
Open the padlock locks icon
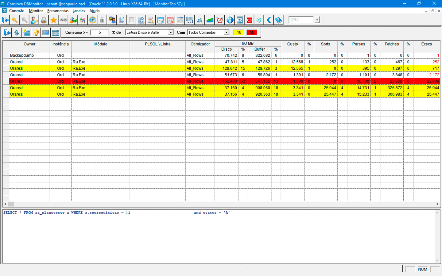click(x=44, y=20)
